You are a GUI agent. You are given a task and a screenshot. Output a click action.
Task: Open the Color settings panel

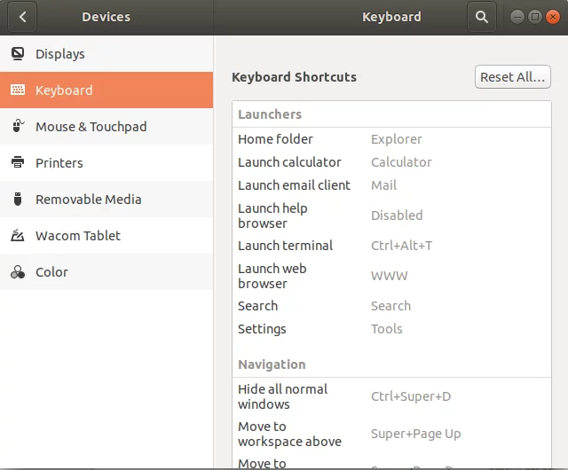(x=106, y=272)
